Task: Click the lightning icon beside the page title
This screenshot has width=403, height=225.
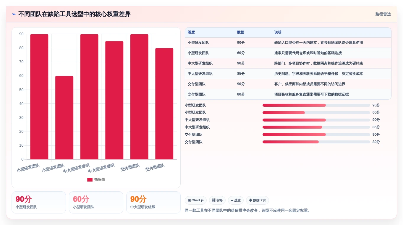Action: pos(14,14)
